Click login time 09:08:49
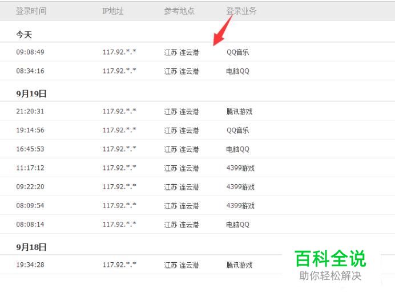This screenshot has width=395, height=301. point(30,52)
